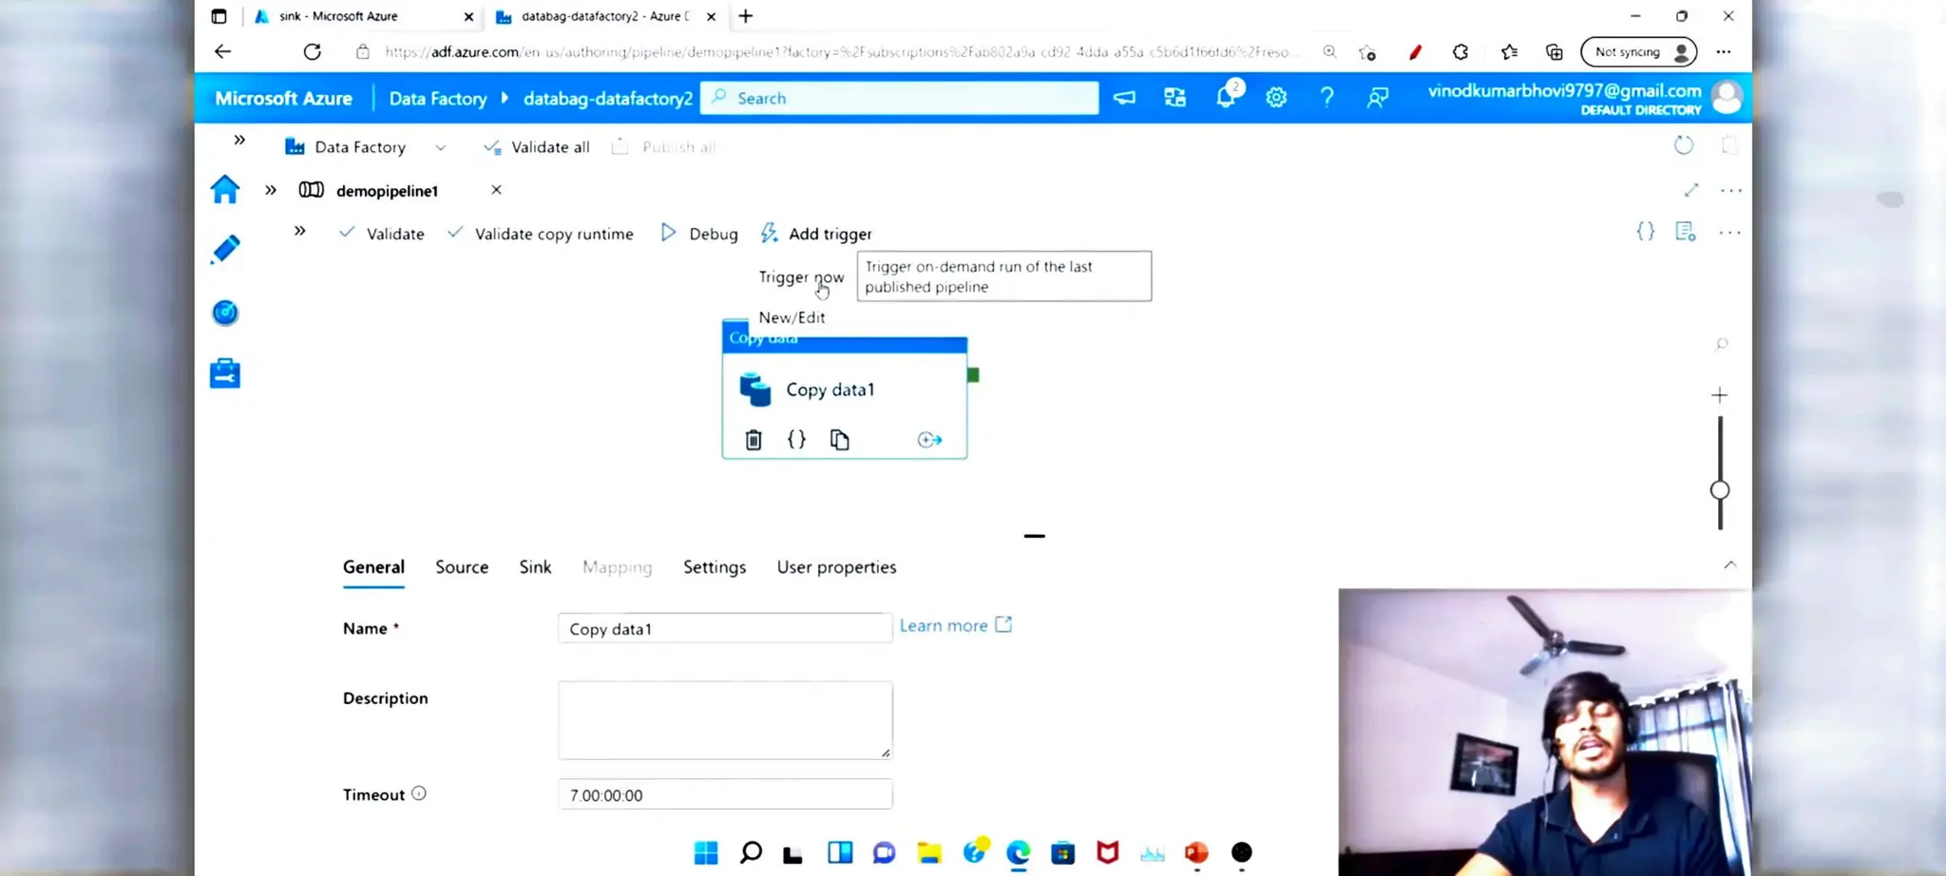Click Publish all button

[x=663, y=147]
